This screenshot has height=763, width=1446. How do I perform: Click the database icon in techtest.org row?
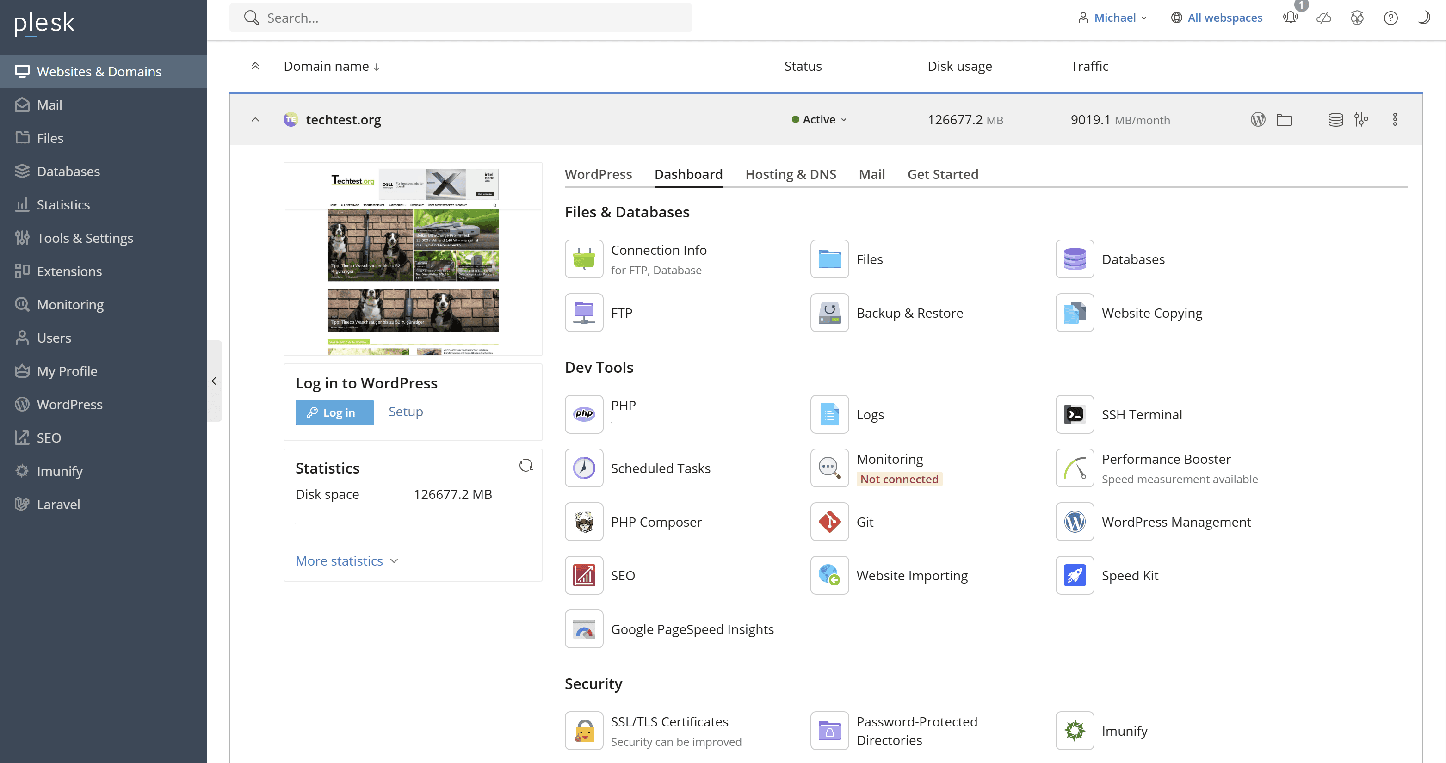(x=1335, y=119)
